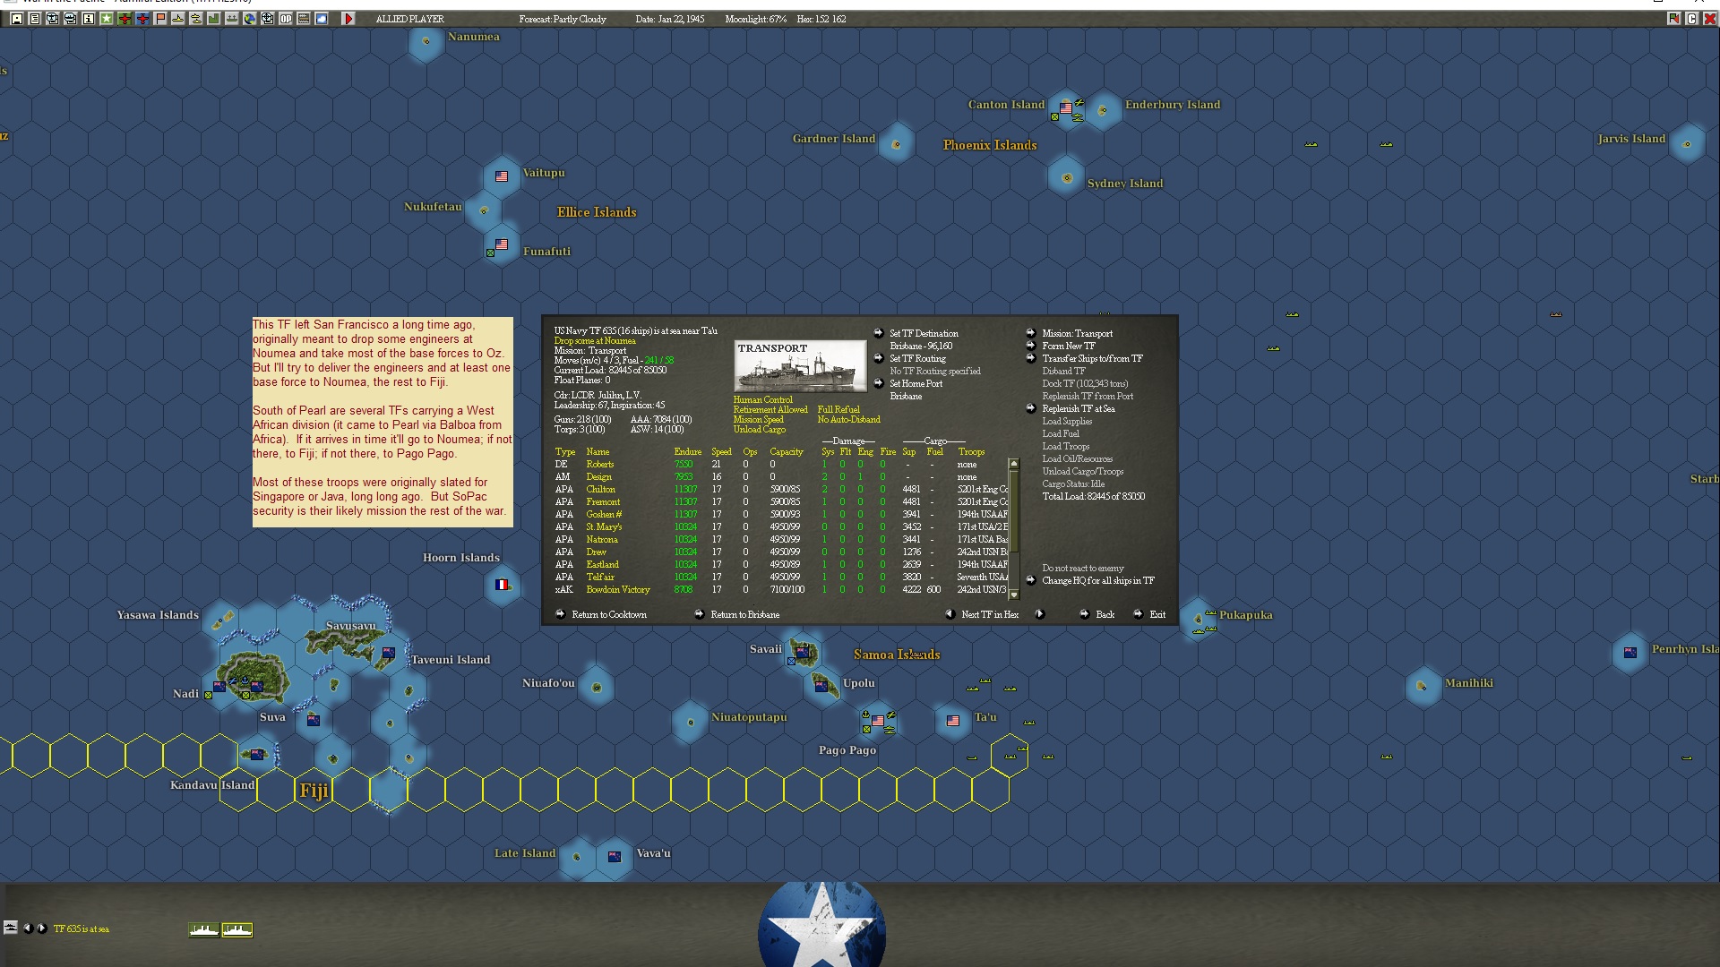Toggle Retirement Allowed setting
Screen dimensions: 1720x967
point(770,410)
